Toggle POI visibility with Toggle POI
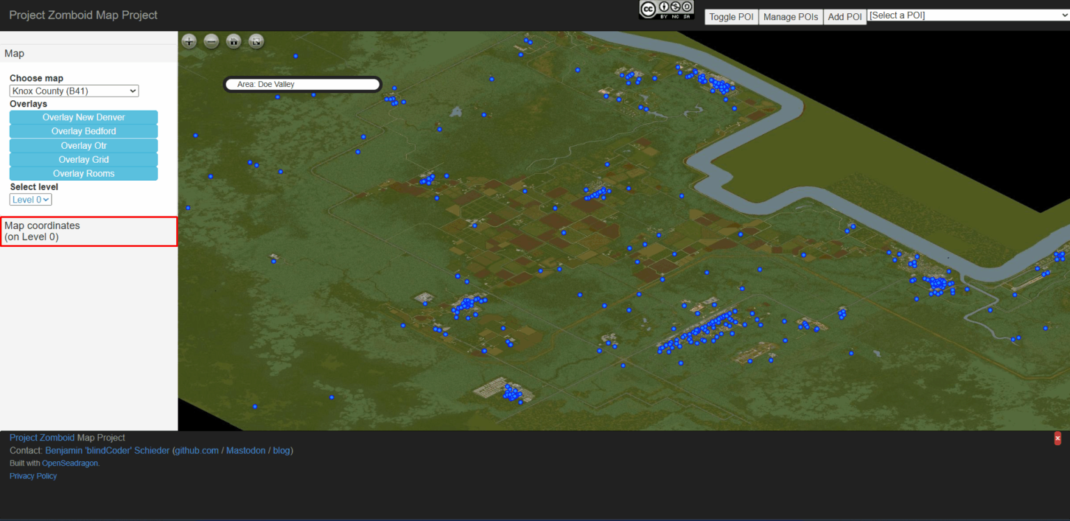The width and height of the screenshot is (1070, 521). coord(731,17)
